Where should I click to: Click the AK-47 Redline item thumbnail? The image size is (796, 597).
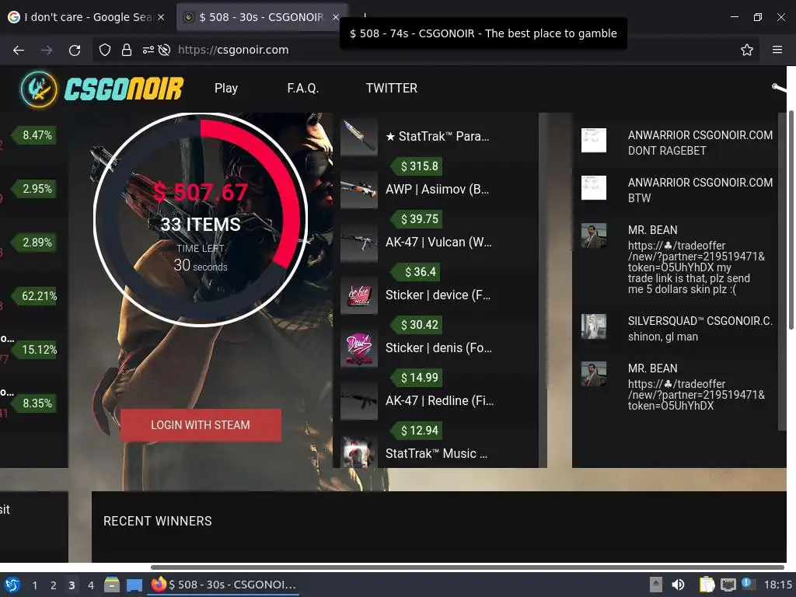click(359, 400)
